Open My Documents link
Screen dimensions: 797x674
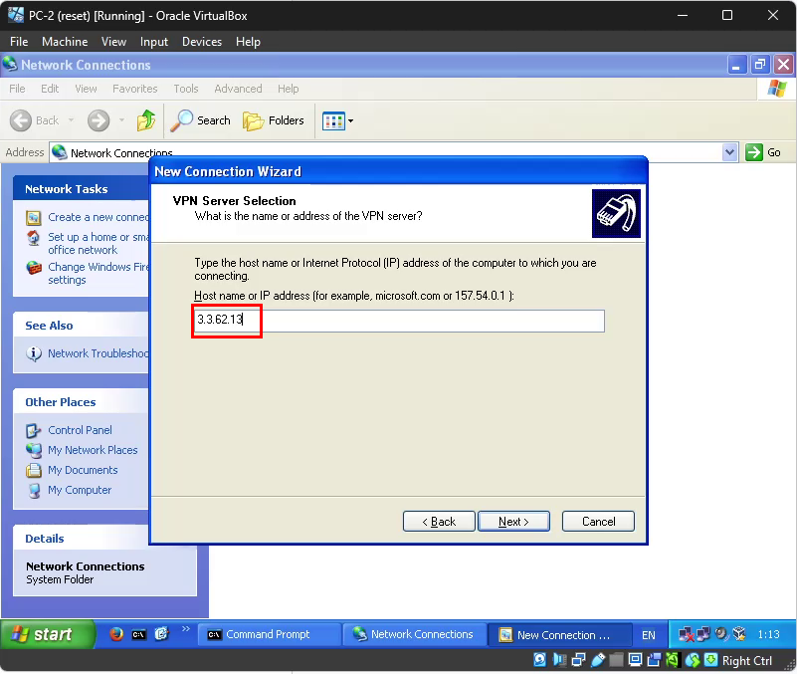click(x=83, y=470)
